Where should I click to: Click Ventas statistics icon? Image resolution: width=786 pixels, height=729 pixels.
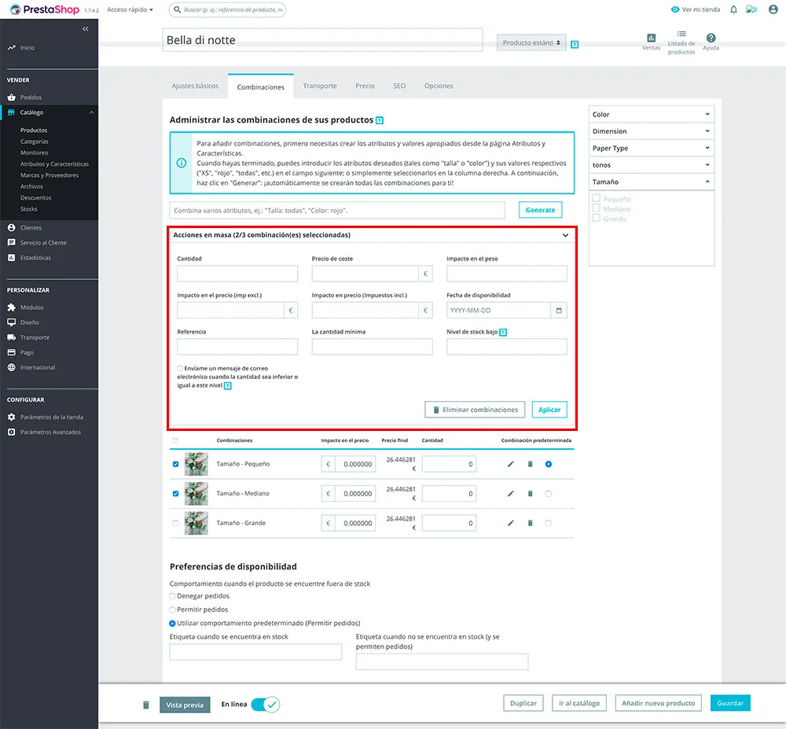click(x=651, y=38)
